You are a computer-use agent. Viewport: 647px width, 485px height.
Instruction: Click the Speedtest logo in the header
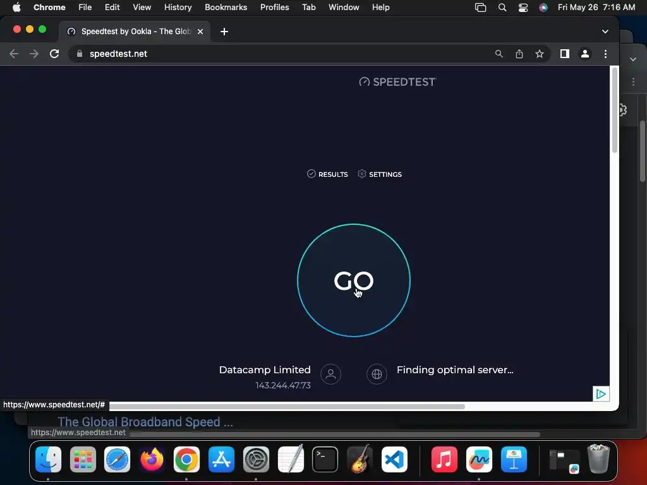click(397, 81)
